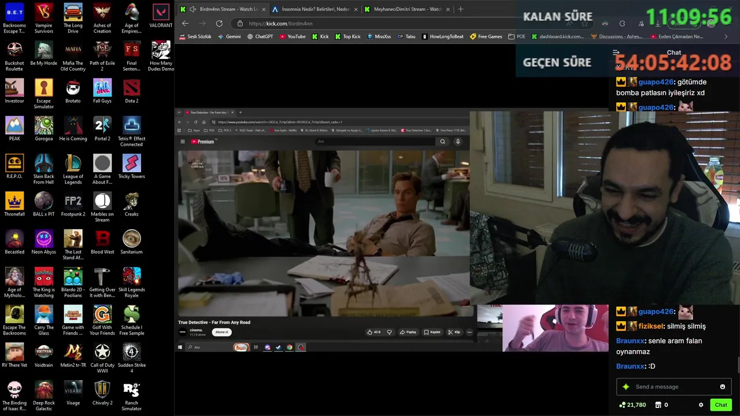Open the Evden Çıkmadan bookmark
This screenshot has height=416, width=740.
676,36
